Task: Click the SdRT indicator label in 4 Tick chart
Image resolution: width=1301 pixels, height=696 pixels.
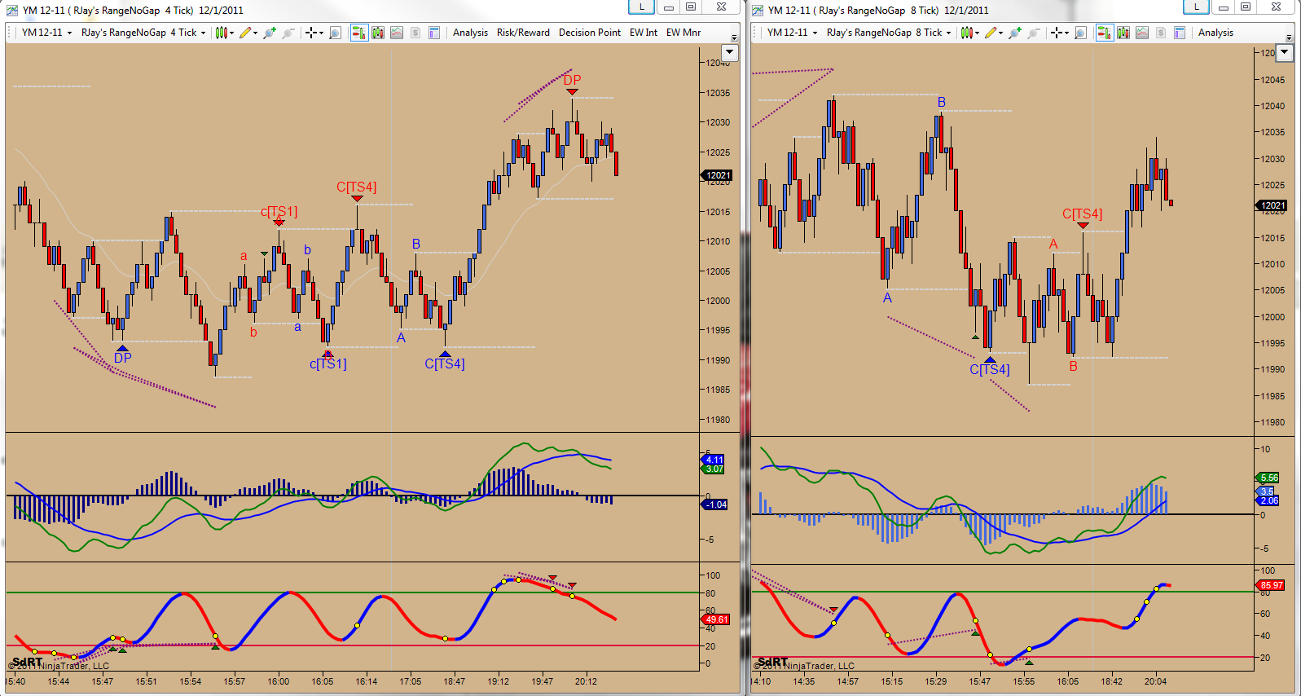Action: click(x=27, y=662)
